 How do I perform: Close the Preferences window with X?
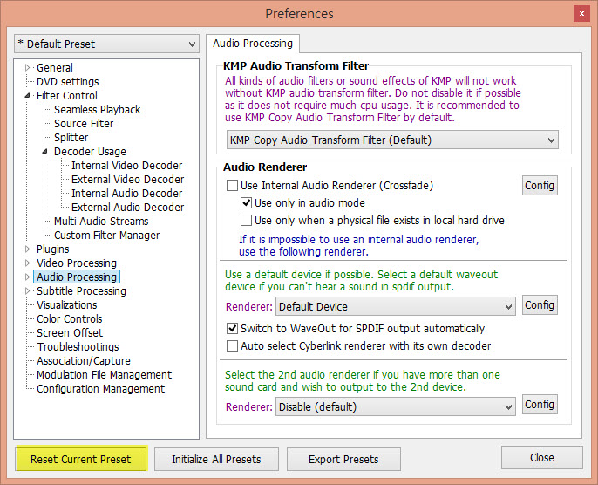click(581, 14)
